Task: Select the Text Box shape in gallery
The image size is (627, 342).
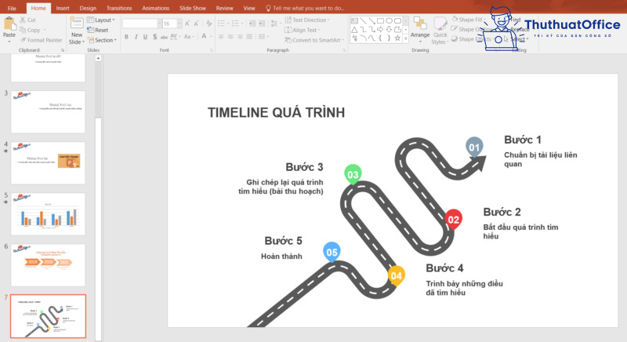Action: (x=354, y=21)
